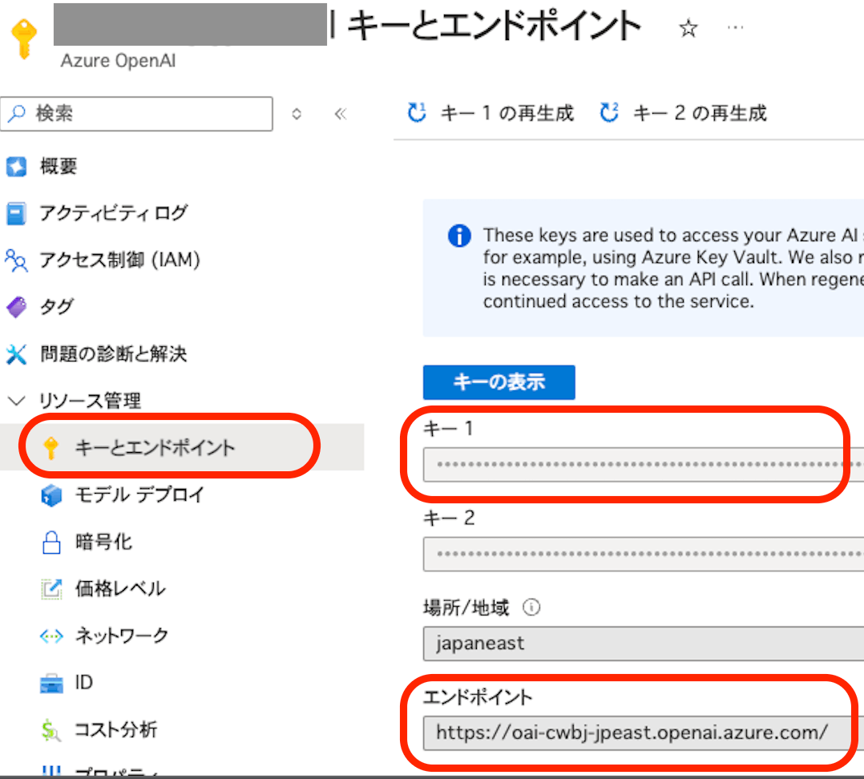Click the キーとエンドポイント page title

point(495,26)
